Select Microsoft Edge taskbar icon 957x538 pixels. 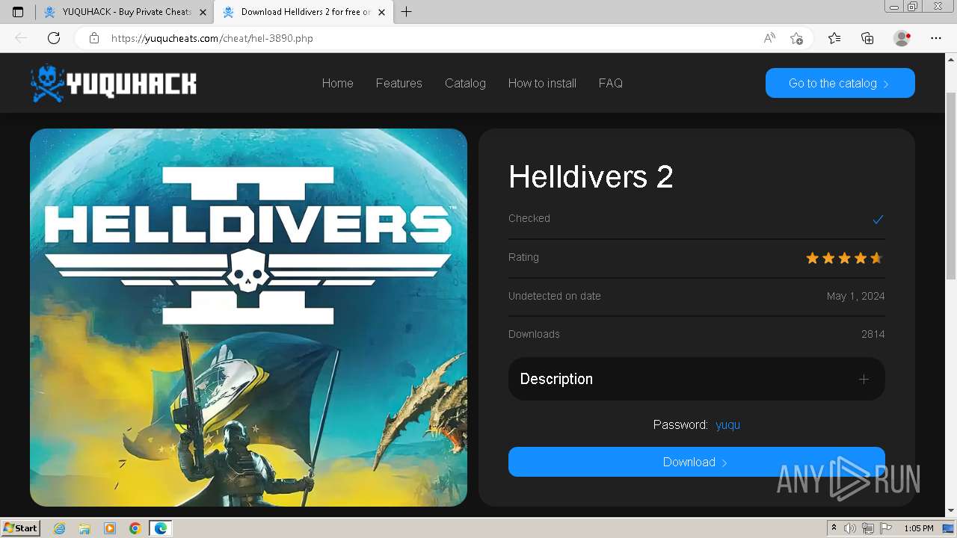(161, 528)
